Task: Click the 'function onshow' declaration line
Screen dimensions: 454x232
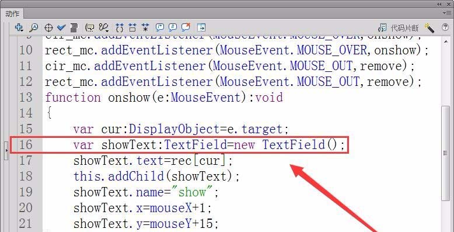Action: (x=164, y=98)
